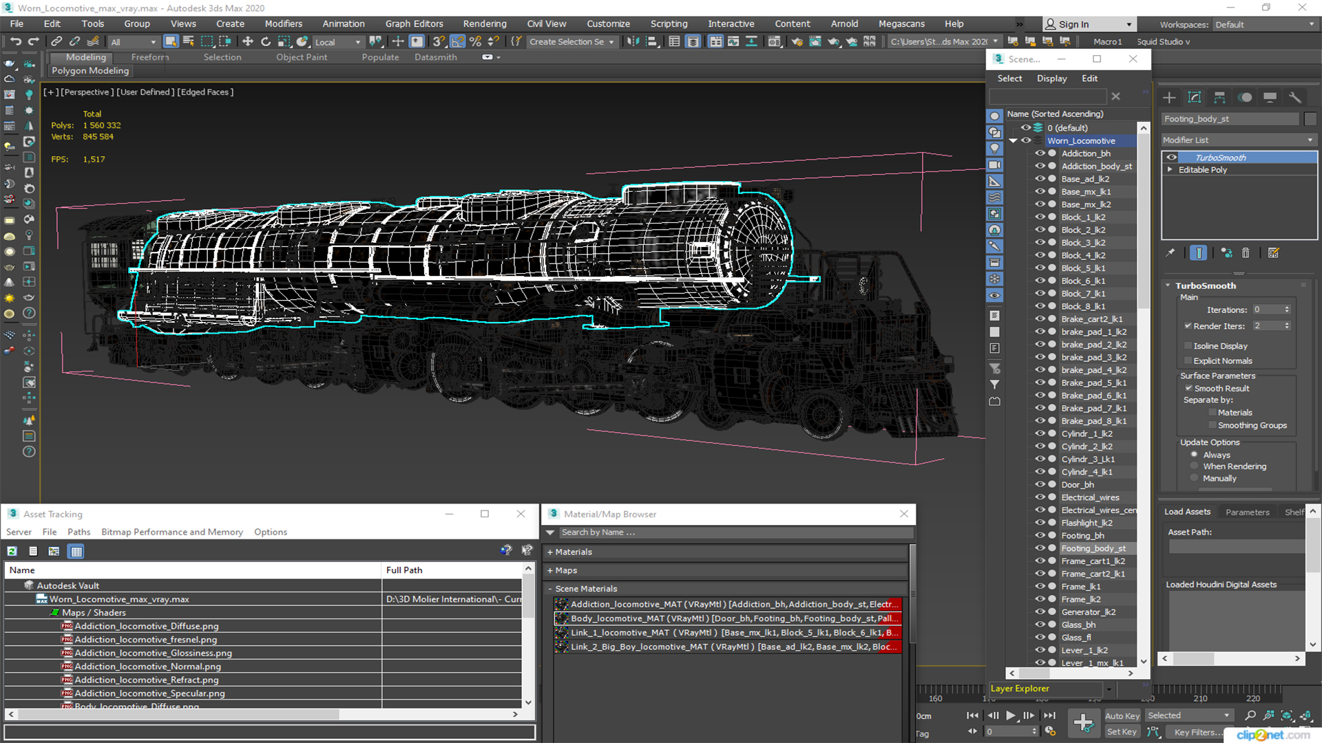Screen dimensions: 1322x743
Task: Open the Utilities wrench tab
Action: tap(1295, 97)
